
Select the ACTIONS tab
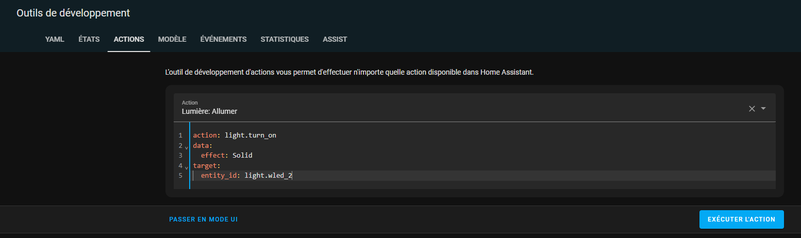(x=129, y=39)
